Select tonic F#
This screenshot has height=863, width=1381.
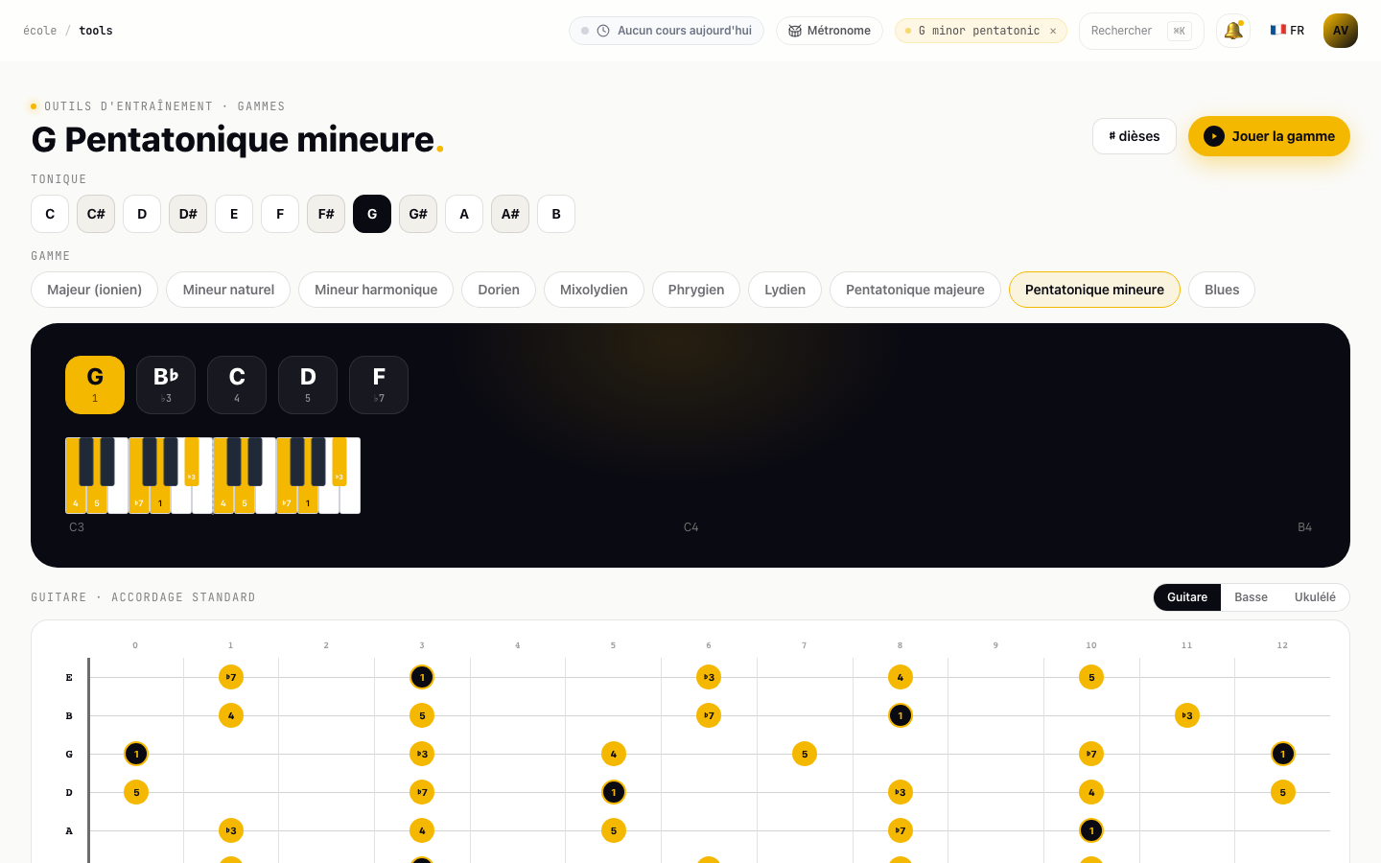pos(326,214)
